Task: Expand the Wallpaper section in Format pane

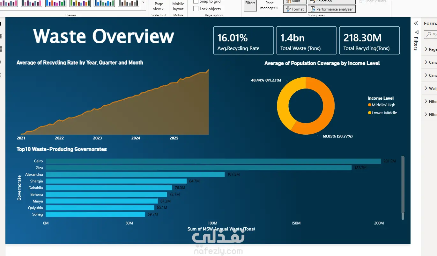Action: point(429,88)
